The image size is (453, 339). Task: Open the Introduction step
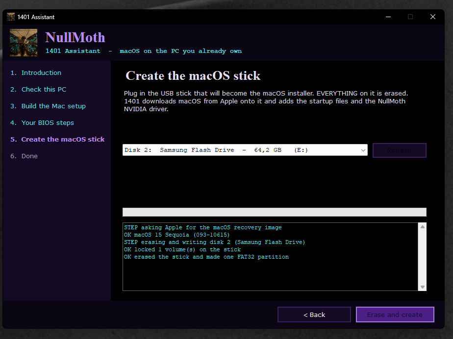36,73
